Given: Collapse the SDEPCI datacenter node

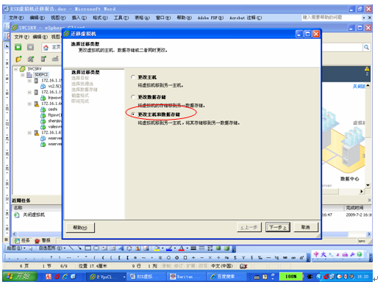Looking at the screenshot, I should point(23,75).
